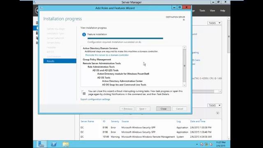Image resolution: width=263 pixels, height=148 pixels.
Task: Open Action Center flag in system tray
Action: point(202,144)
